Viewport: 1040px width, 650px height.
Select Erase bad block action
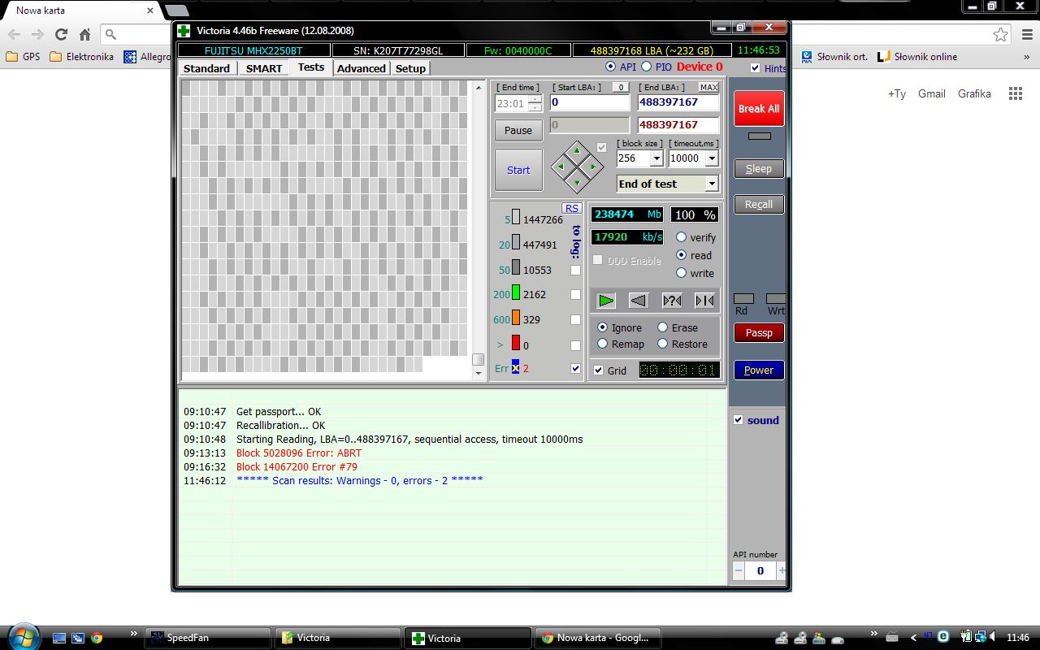click(x=662, y=327)
